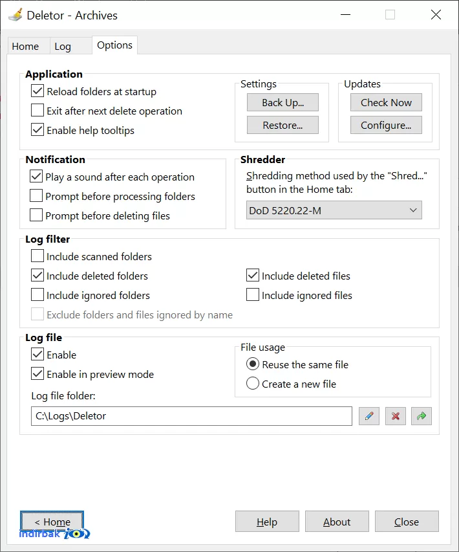
Task: Click Check Now for updates
Action: coord(386,102)
